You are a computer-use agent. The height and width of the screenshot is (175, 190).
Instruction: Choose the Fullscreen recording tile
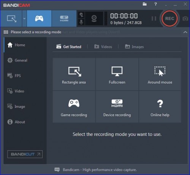(117, 74)
